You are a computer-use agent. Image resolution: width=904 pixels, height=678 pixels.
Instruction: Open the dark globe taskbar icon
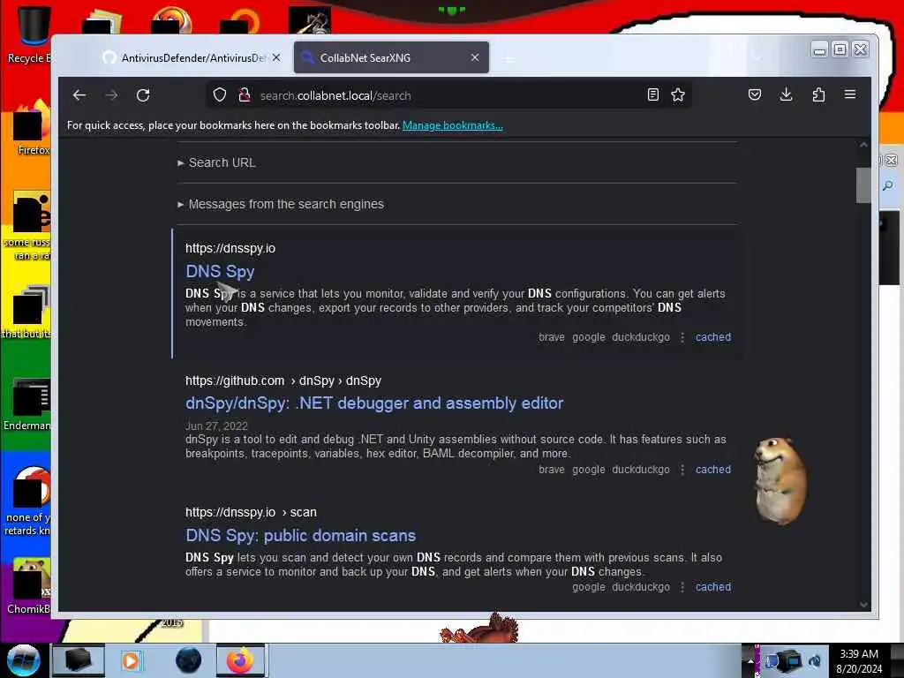coord(188,660)
